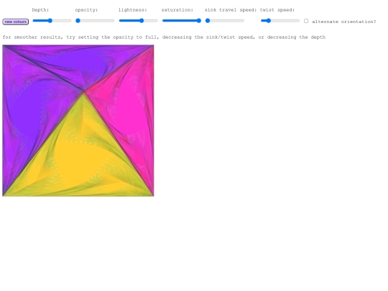Click the "alternate orientation?" label

coord(344,22)
